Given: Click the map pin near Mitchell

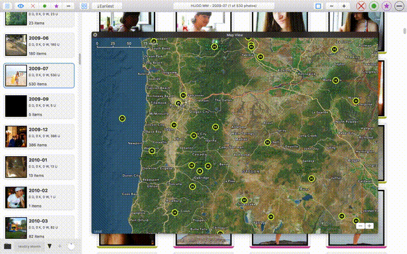Looking at the screenshot, I should [267, 142].
